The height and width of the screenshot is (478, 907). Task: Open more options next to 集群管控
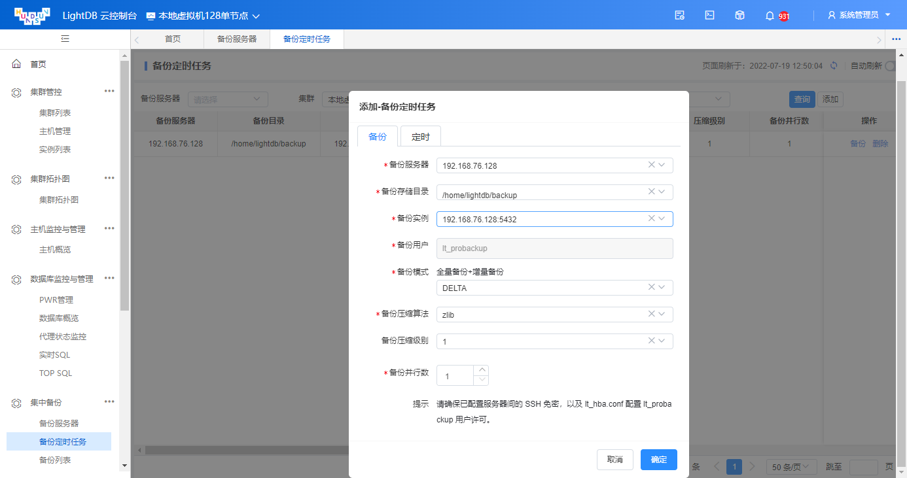pyautogui.click(x=109, y=91)
